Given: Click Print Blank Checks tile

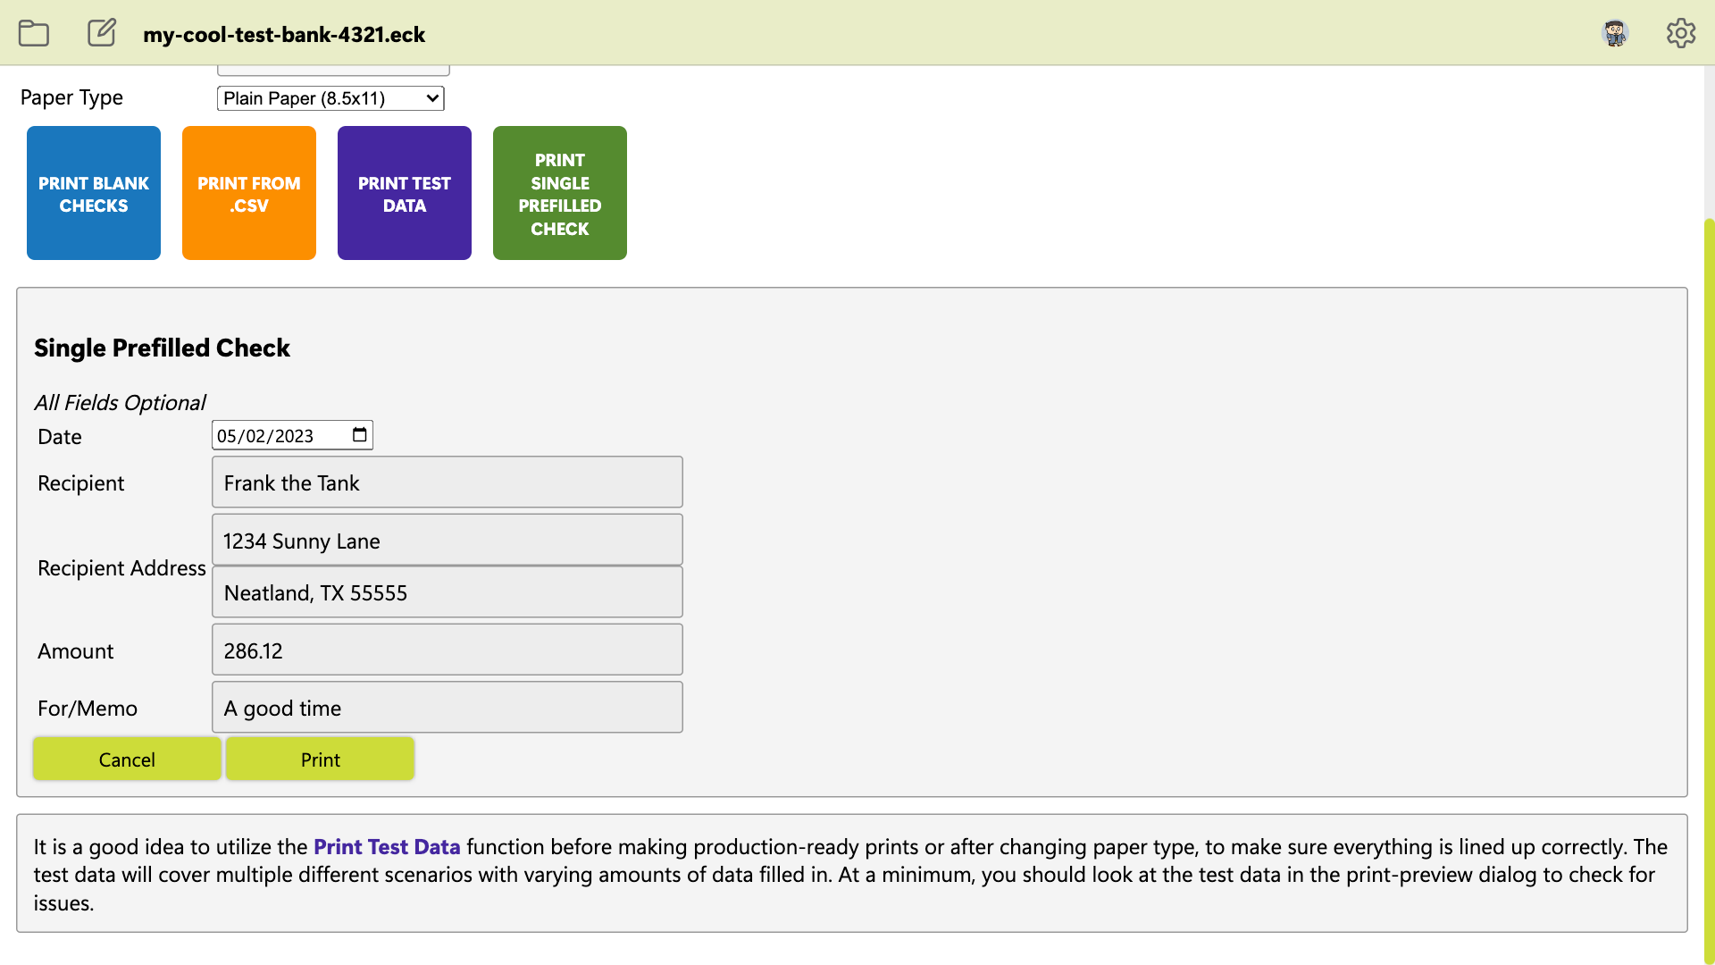Looking at the screenshot, I should (94, 193).
